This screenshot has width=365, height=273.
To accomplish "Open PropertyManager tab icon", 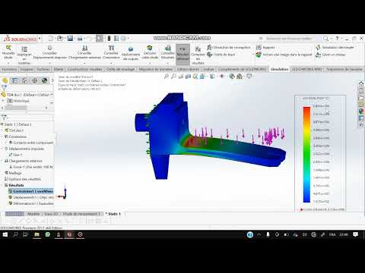I will (x=15, y=80).
